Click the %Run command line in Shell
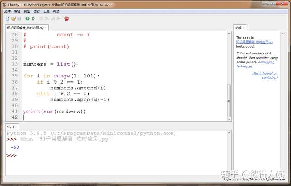This screenshot has width=291, height=186. click(x=65, y=139)
